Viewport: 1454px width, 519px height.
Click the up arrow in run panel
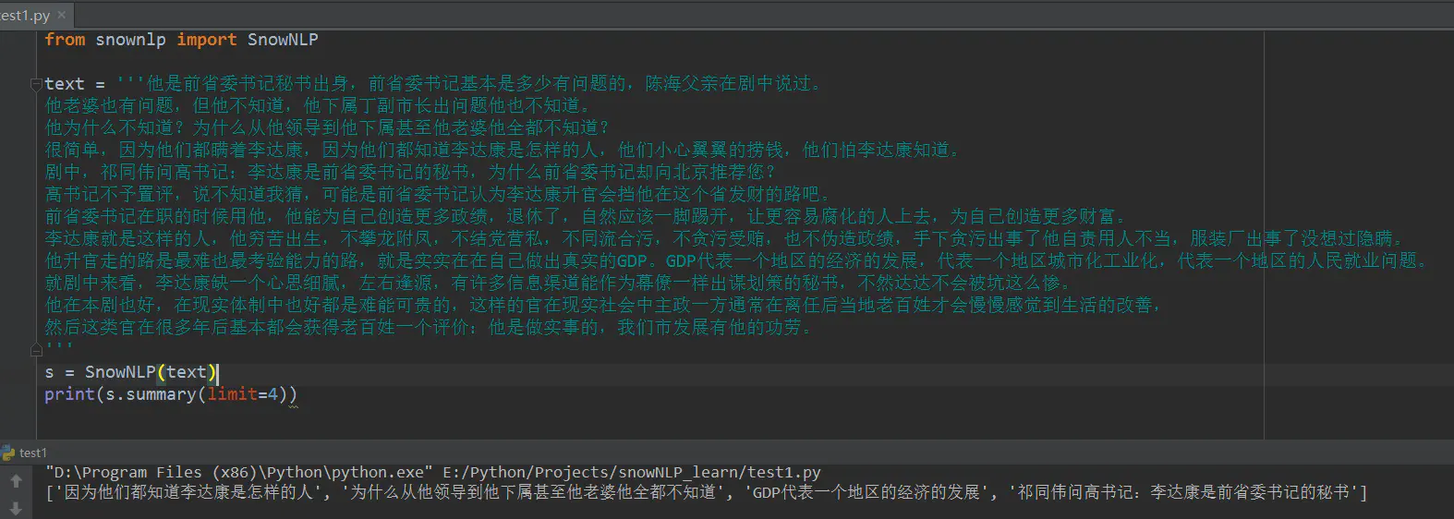pyautogui.click(x=16, y=481)
